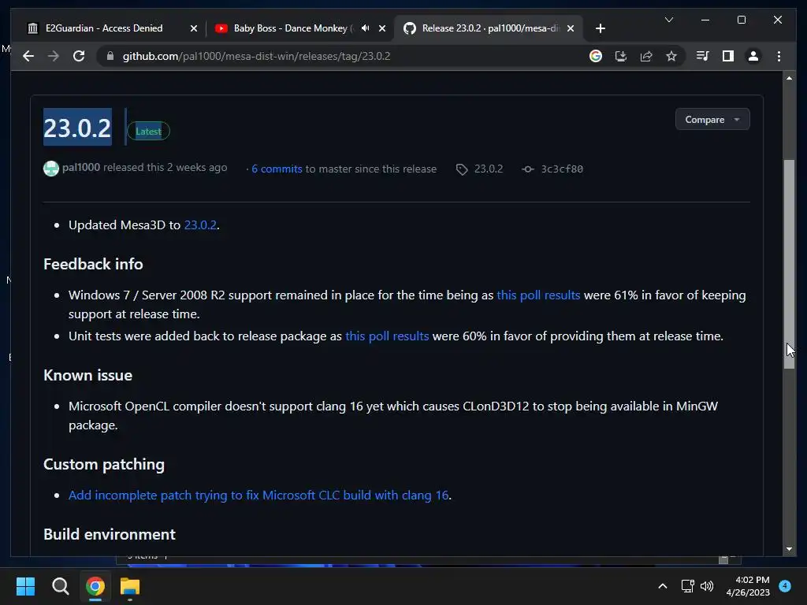Click page scrollbar thumb
The image size is (807, 605).
coord(789,264)
